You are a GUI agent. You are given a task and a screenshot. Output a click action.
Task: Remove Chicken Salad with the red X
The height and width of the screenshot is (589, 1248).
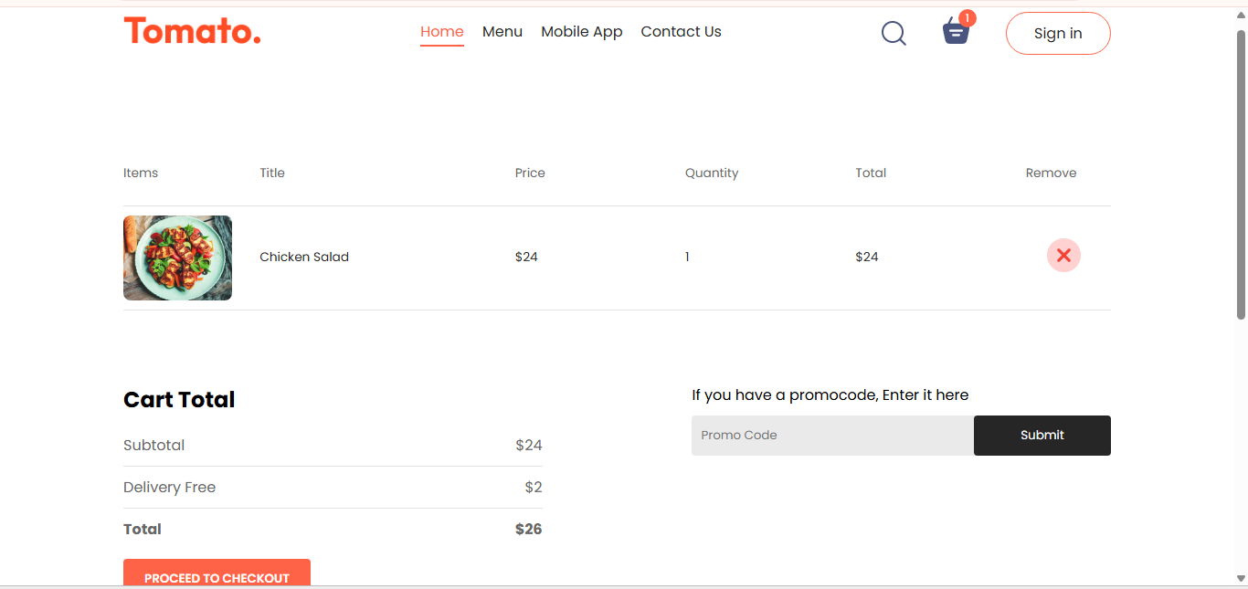1063,256
